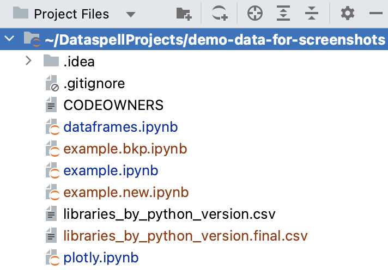
Task: Click the New Directory toolbar icon
Action: [x=184, y=14]
